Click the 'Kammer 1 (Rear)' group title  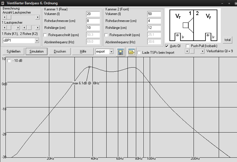(56, 9)
